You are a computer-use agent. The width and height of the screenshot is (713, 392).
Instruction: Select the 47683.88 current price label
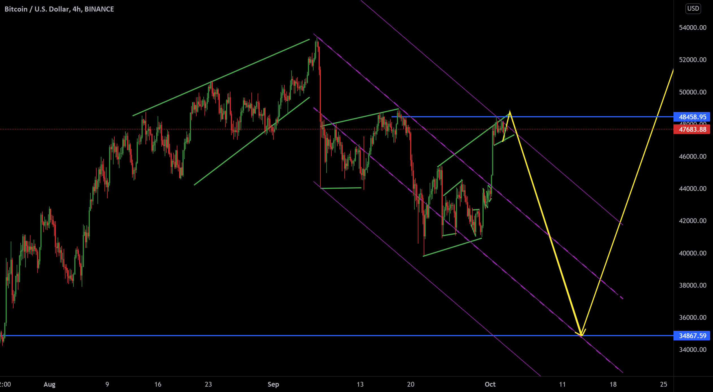692,129
